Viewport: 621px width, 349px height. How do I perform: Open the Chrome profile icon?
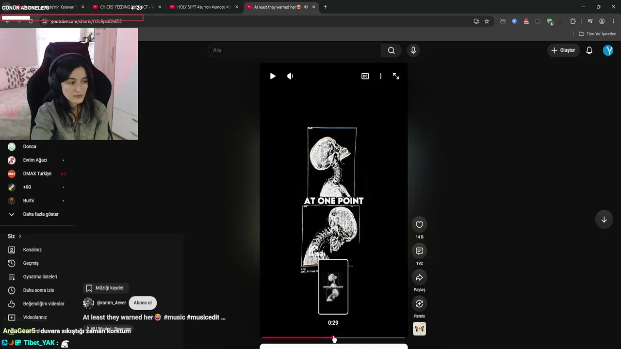[602, 21]
